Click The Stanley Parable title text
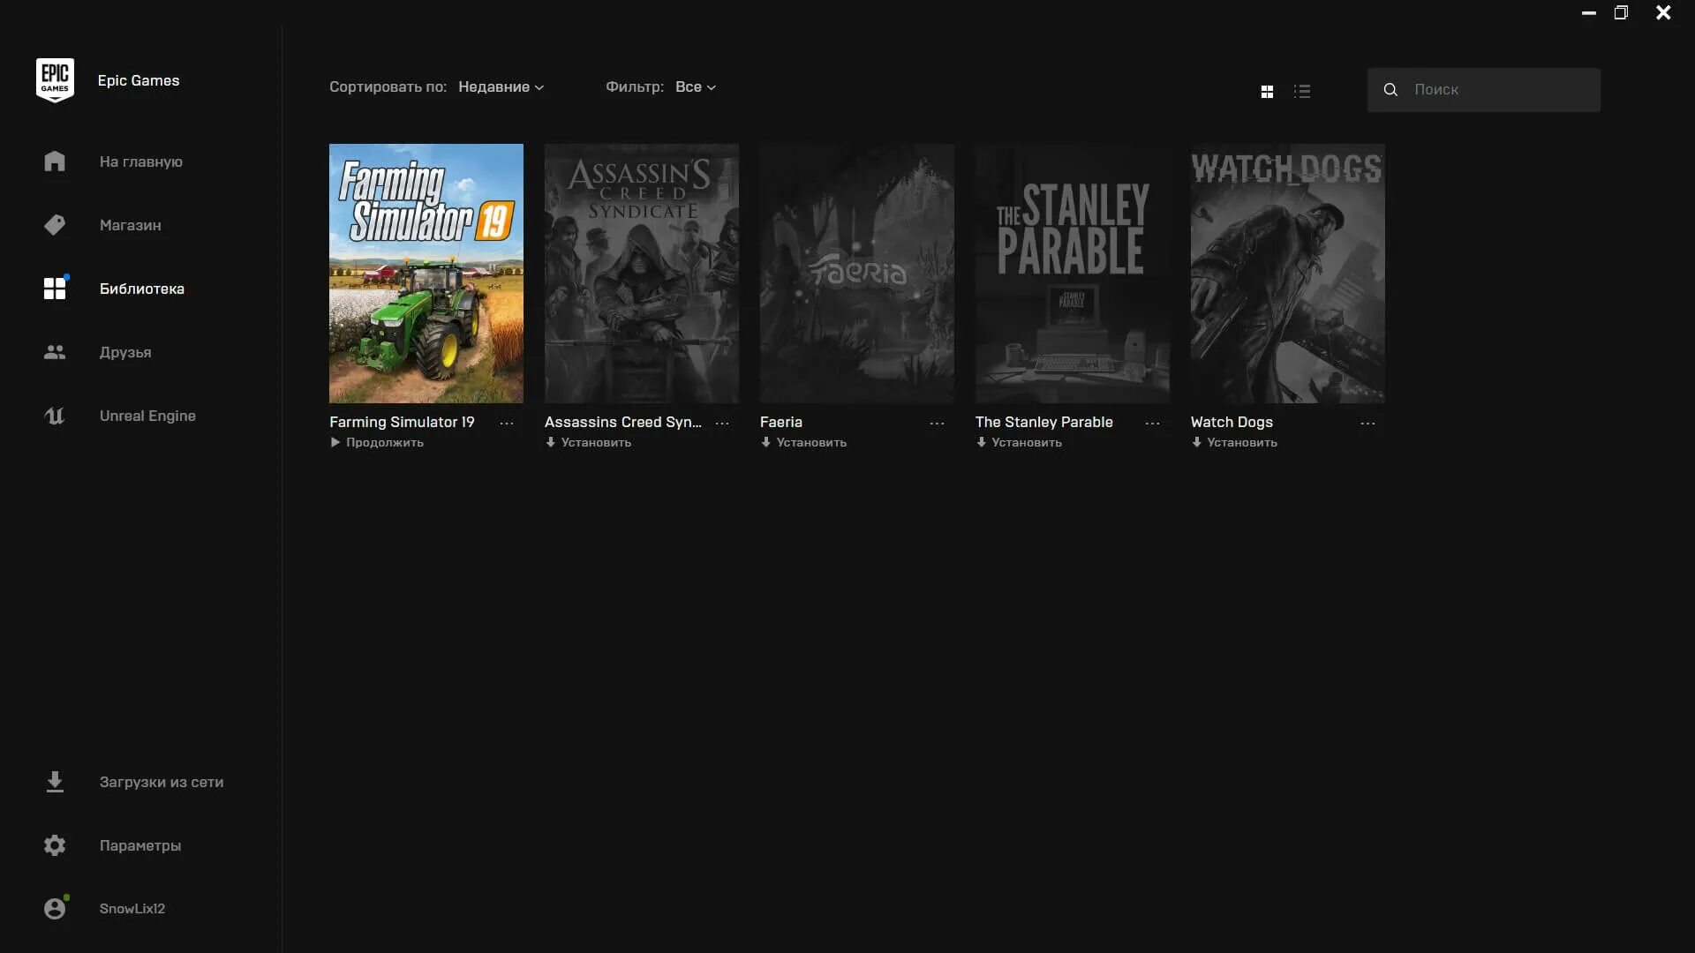This screenshot has height=953, width=1695. click(x=1044, y=422)
